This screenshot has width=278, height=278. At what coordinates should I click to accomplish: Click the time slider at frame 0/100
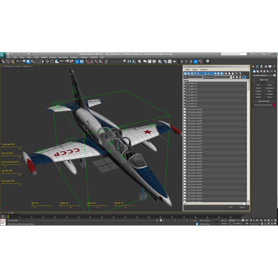click(11, 213)
